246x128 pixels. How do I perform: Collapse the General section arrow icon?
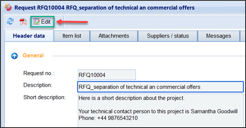click(x=14, y=56)
